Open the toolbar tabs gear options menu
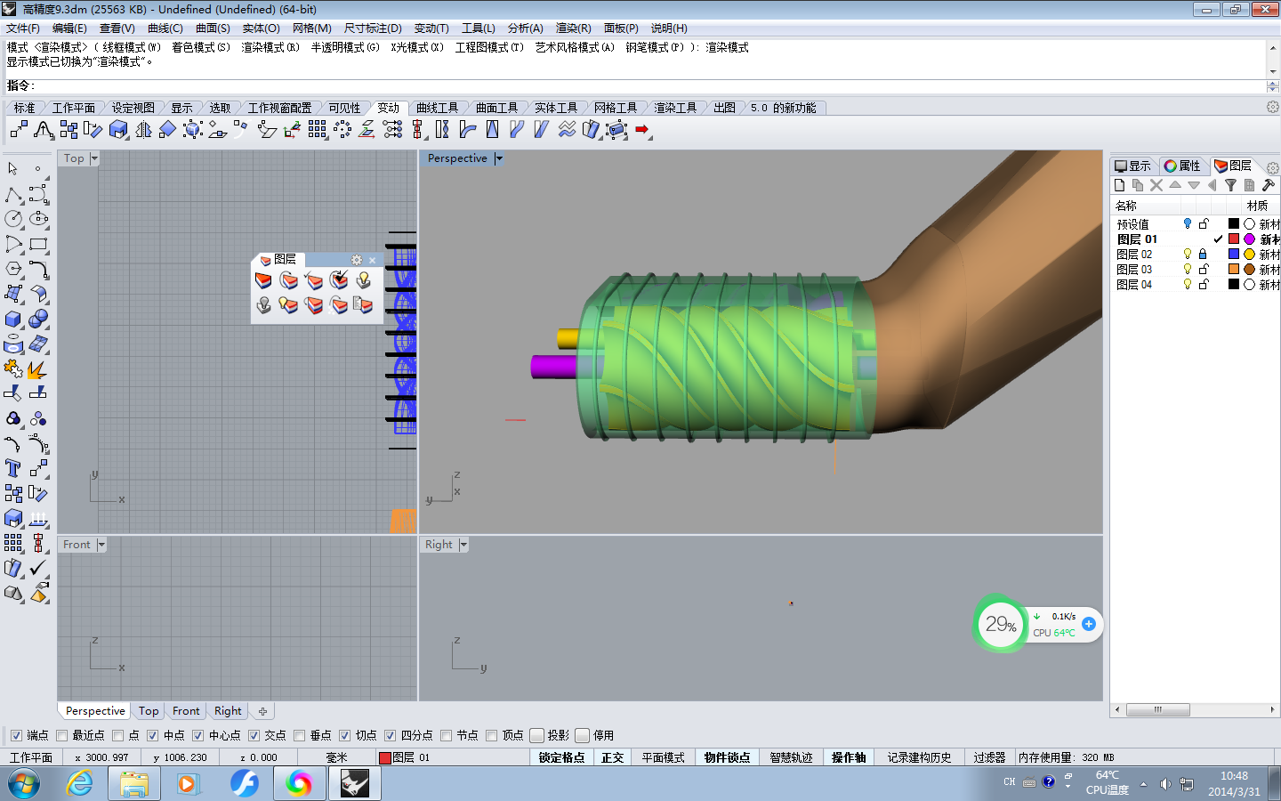The image size is (1281, 801). click(x=1273, y=107)
